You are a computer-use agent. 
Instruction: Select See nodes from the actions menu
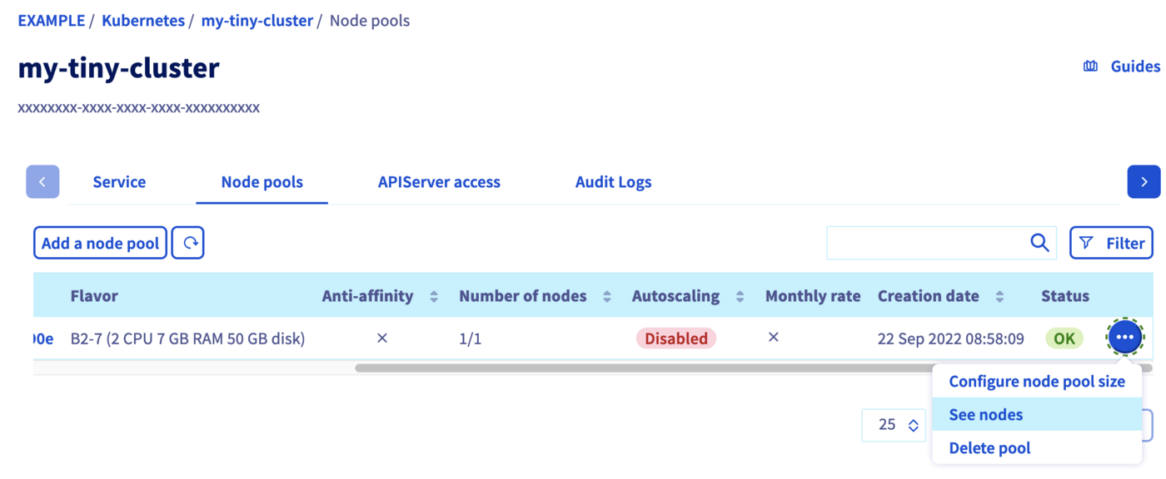pyautogui.click(x=985, y=414)
